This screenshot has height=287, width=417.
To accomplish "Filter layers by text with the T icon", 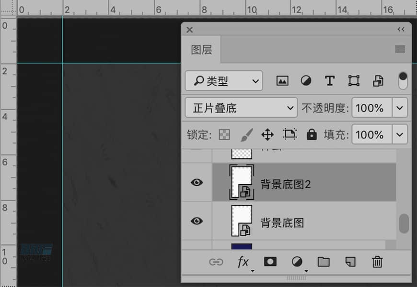I will (330, 80).
